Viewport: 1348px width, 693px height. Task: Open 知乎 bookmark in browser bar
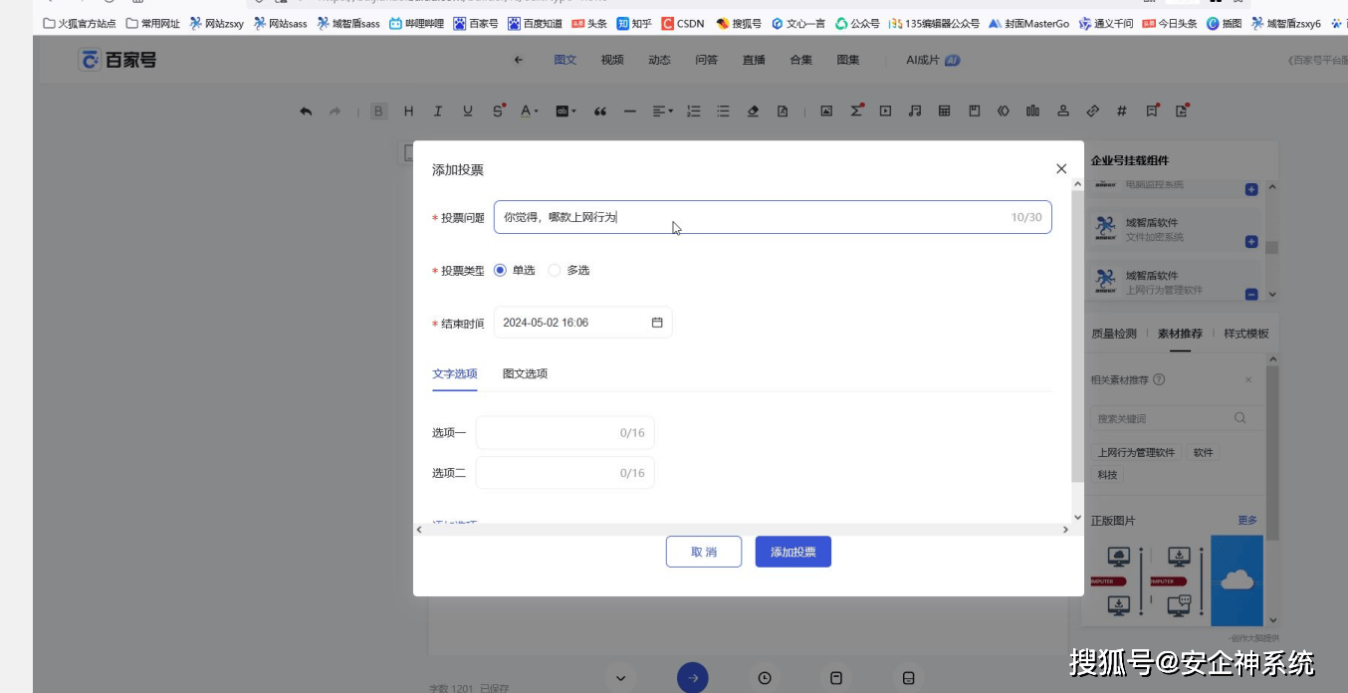pyautogui.click(x=634, y=23)
